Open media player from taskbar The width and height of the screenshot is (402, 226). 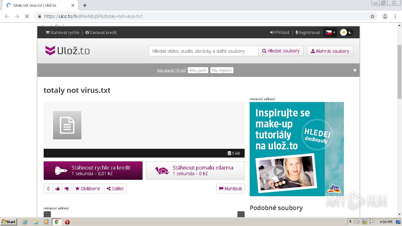(x=46, y=222)
